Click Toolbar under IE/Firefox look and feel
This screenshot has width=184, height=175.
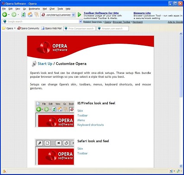coord(82,115)
